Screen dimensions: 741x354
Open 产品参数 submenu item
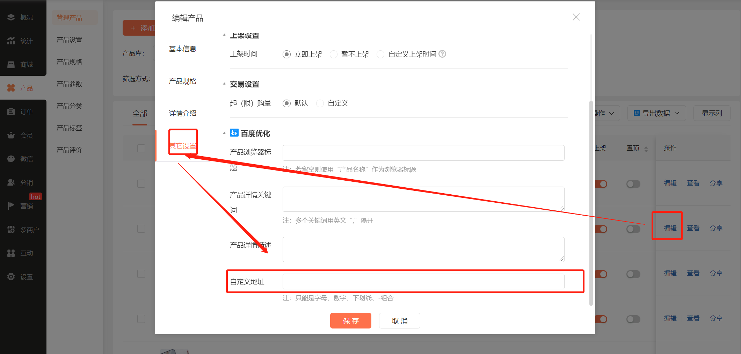(69, 84)
